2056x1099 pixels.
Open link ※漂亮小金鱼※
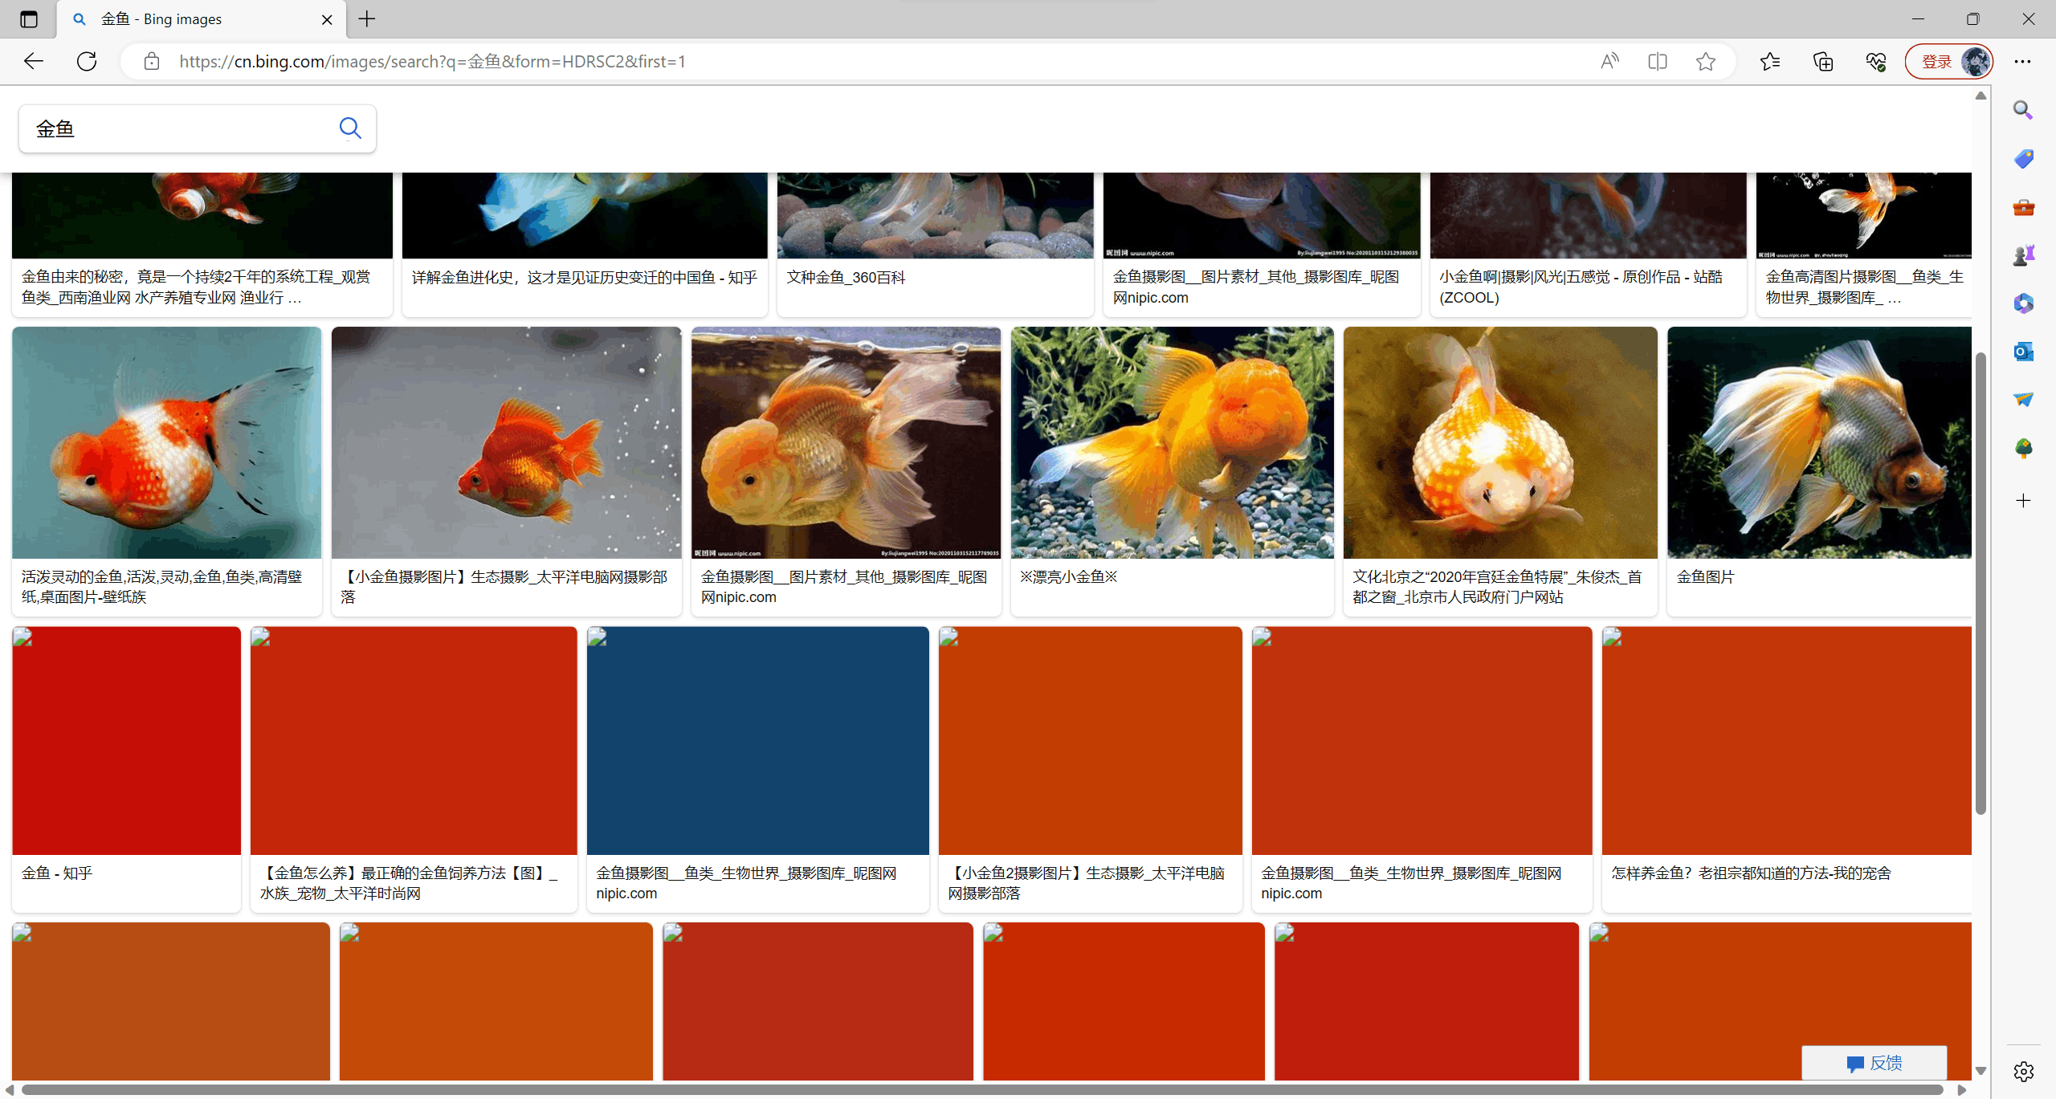1068,576
